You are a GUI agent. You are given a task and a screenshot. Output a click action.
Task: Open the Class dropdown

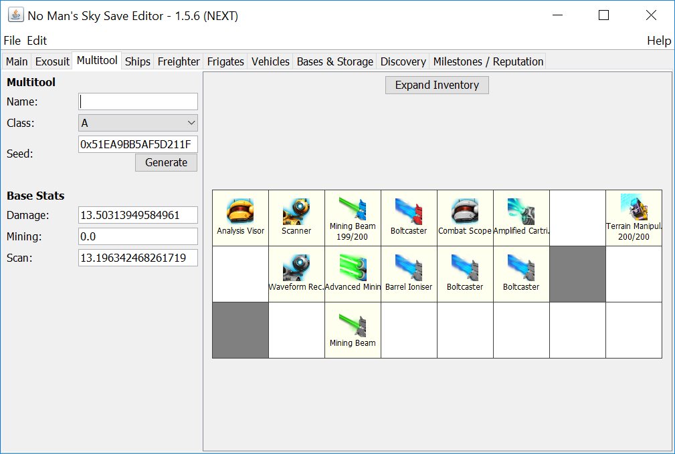click(138, 123)
